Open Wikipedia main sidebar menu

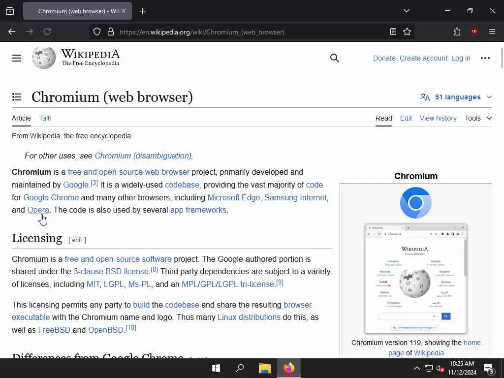17,58
